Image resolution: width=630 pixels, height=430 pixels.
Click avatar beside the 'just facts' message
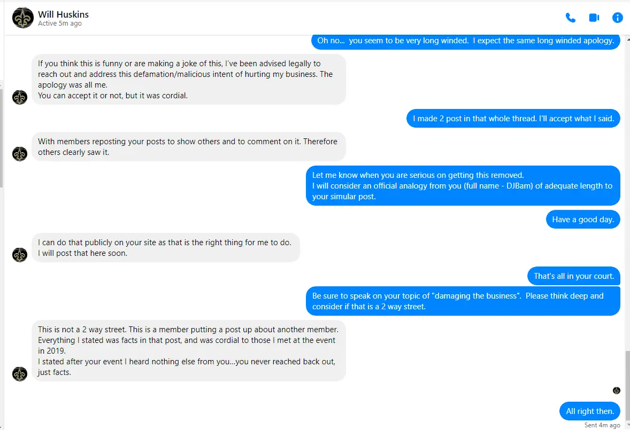point(20,374)
